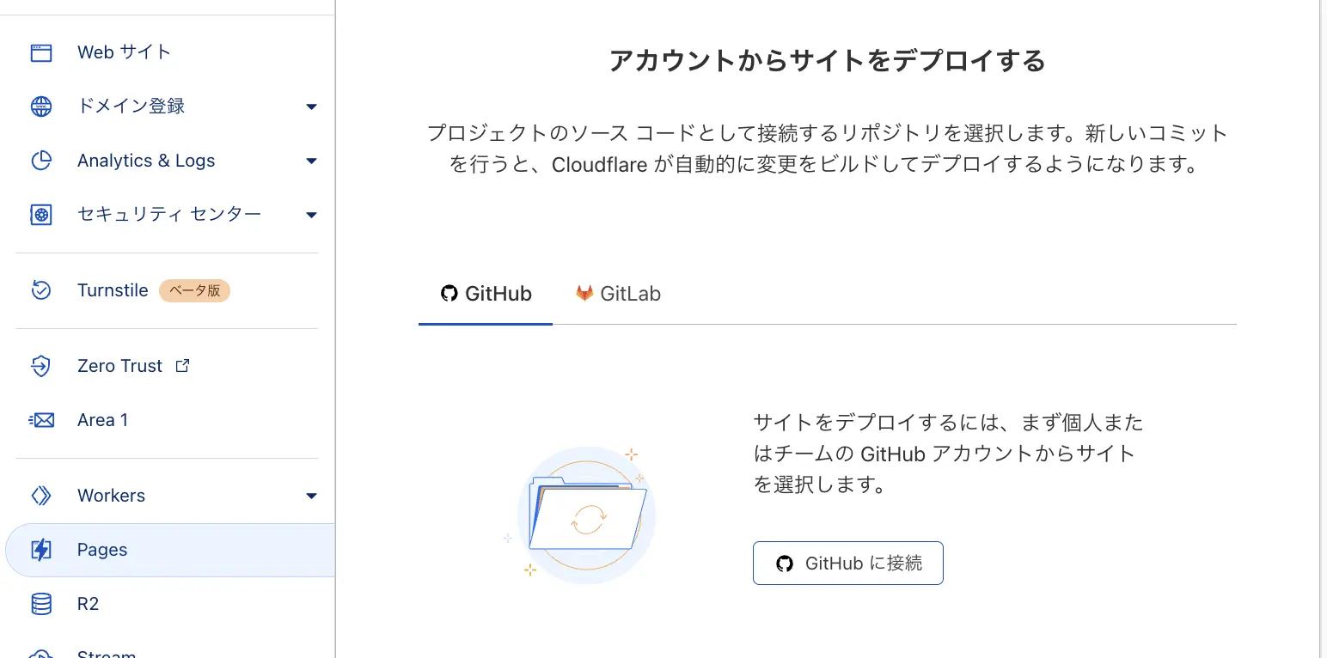Viewport: 1327px width, 658px height.
Task: Click the GitHub に接続 button
Action: coord(847,563)
